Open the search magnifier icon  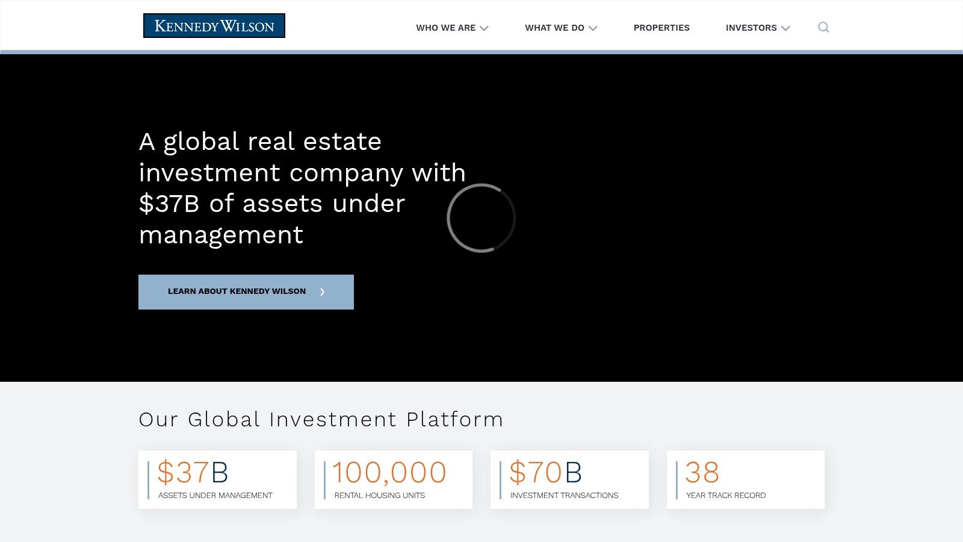[823, 27]
